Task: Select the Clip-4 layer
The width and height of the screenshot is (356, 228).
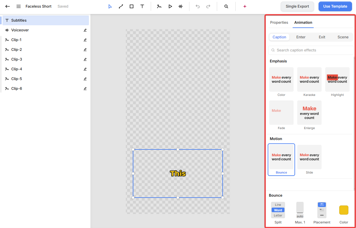Action: point(45,69)
